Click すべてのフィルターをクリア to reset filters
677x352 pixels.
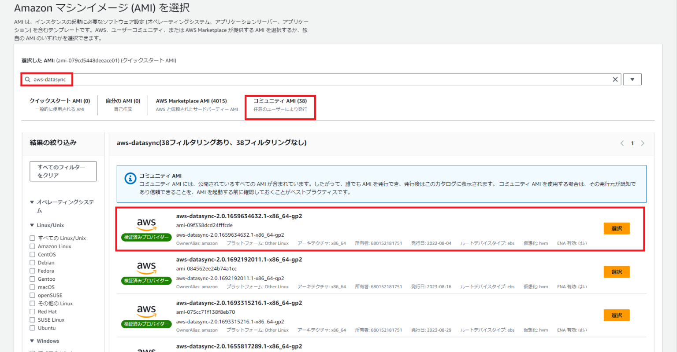pyautogui.click(x=63, y=171)
